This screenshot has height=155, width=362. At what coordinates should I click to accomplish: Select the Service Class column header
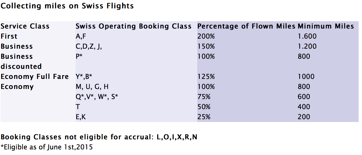pos(25,26)
